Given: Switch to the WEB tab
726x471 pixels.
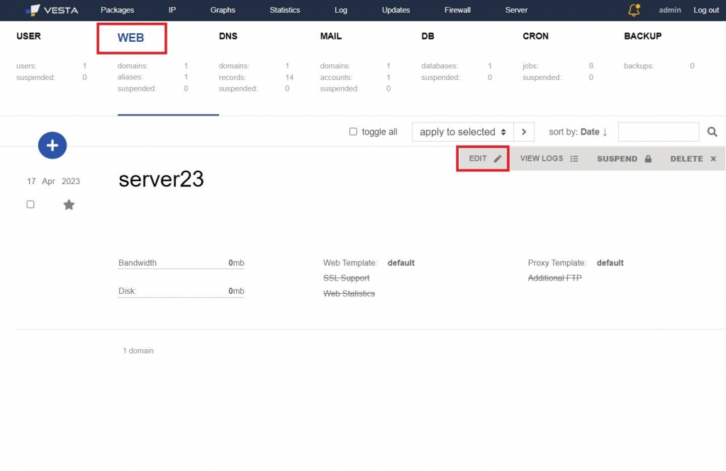Looking at the screenshot, I should coord(130,38).
